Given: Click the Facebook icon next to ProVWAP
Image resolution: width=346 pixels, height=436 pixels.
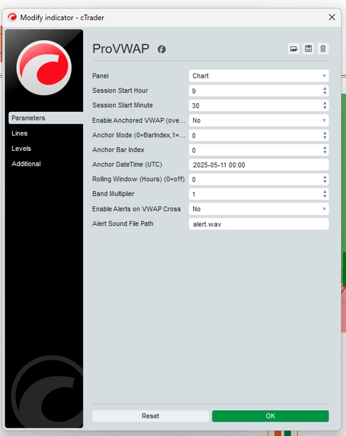Looking at the screenshot, I should (x=162, y=50).
